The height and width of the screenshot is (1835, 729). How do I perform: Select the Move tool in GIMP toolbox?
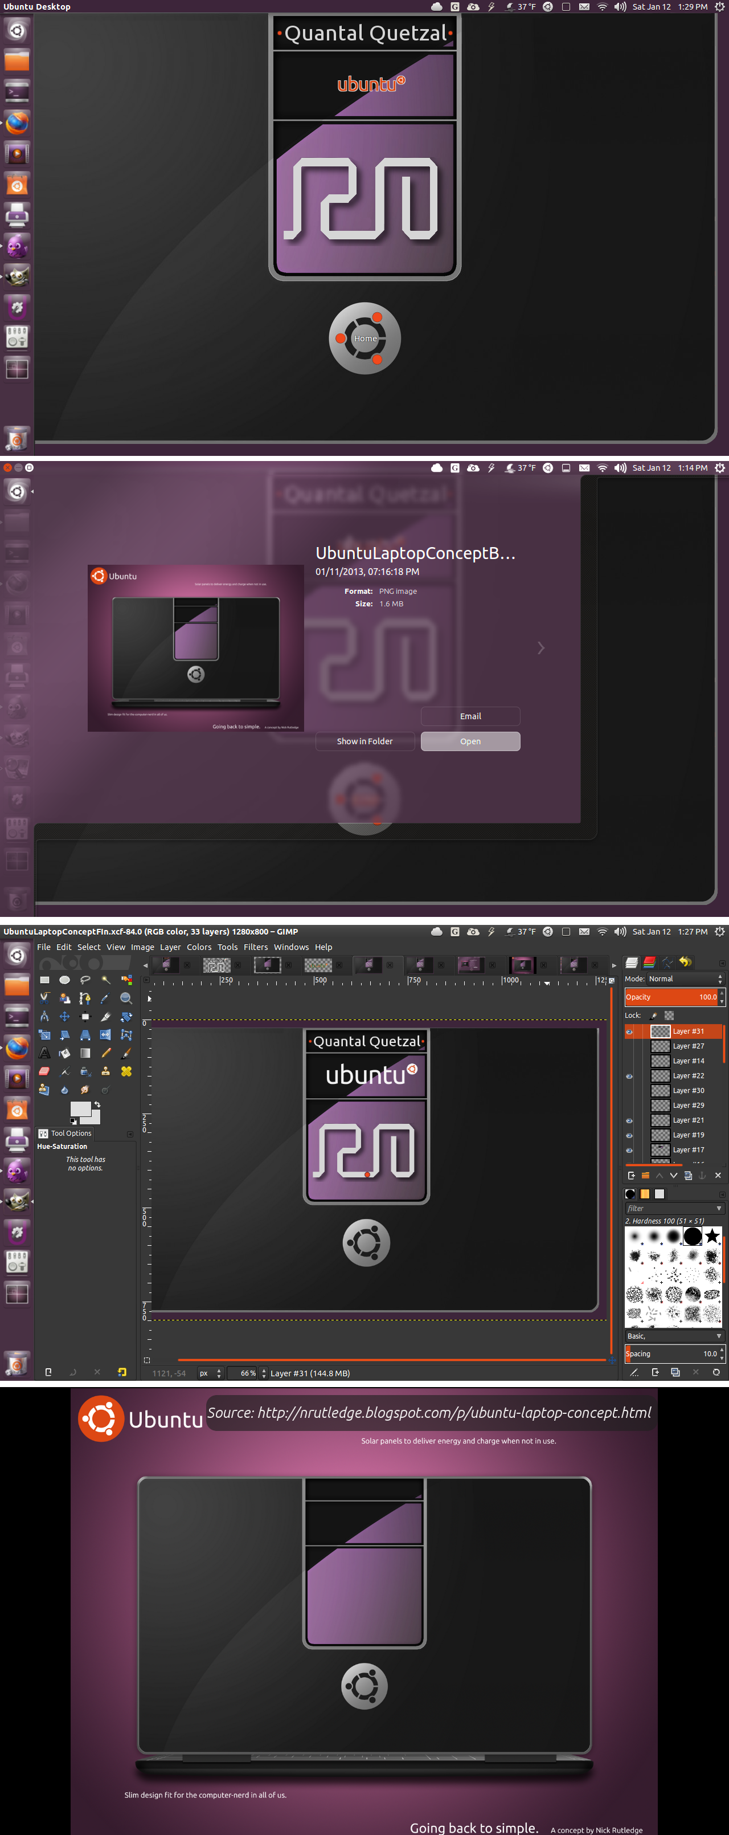65,1017
